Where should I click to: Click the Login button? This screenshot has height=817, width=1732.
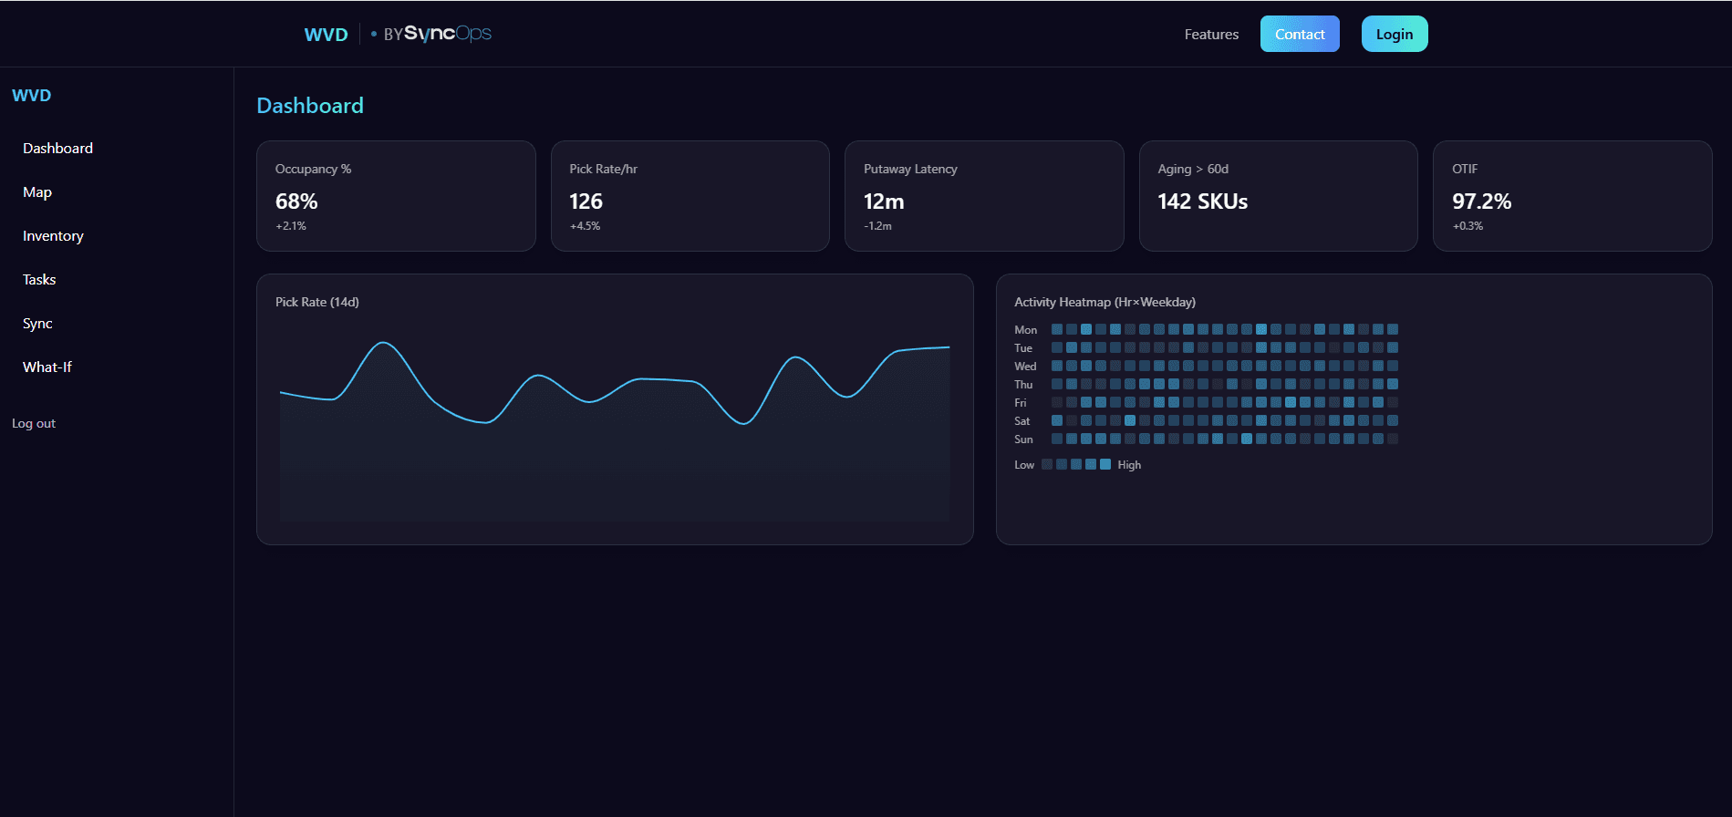(1395, 34)
